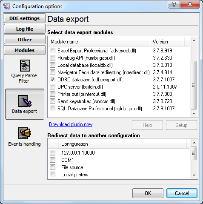Tick the Humbug API module checkbox
The height and width of the screenshot is (204, 203).
click(52, 58)
